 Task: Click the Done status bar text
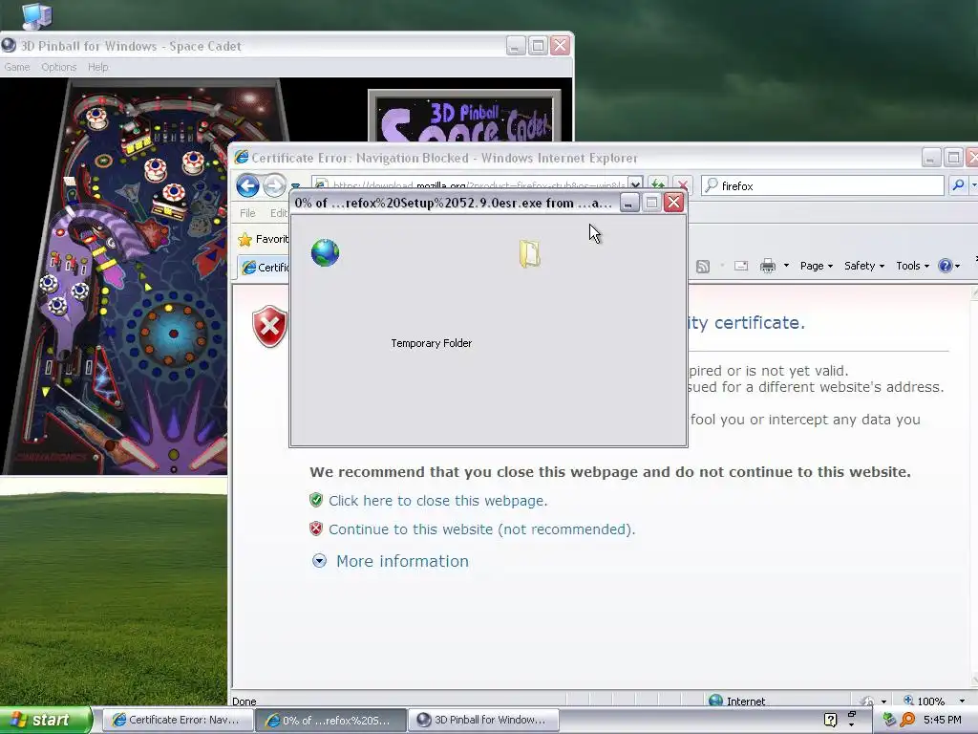[244, 702]
